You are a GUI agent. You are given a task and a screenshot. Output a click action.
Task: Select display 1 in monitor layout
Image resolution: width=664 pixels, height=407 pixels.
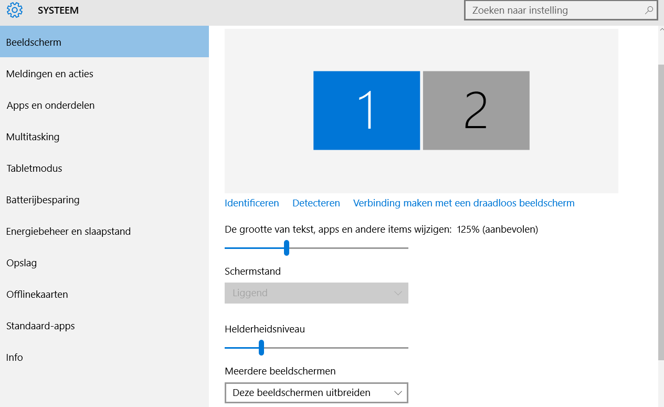coord(366,110)
